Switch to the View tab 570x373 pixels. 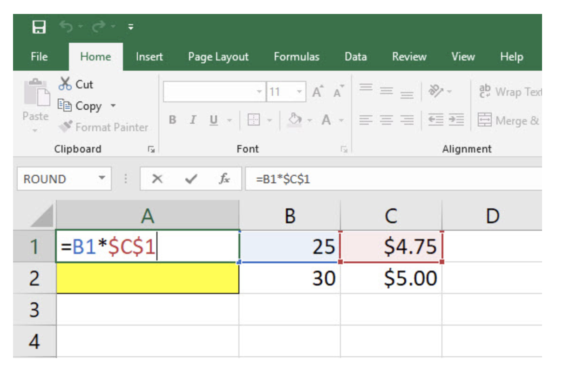(463, 57)
